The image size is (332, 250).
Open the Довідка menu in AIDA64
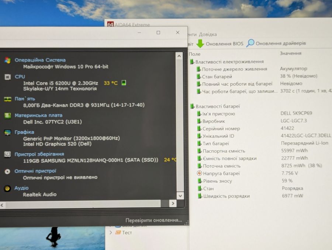click(208, 34)
